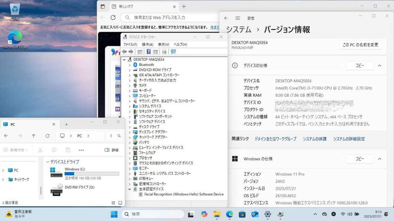
Task: Add a new tab in File Explorer
Action: (66, 124)
